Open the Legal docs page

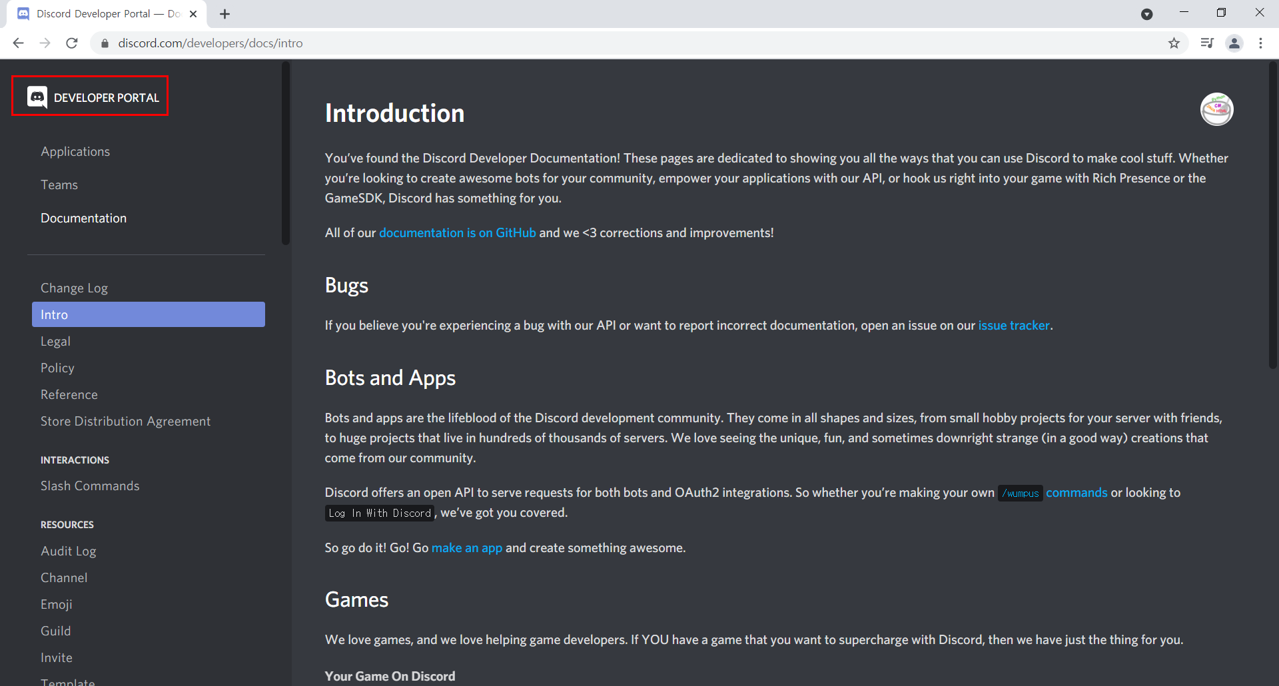[55, 342]
